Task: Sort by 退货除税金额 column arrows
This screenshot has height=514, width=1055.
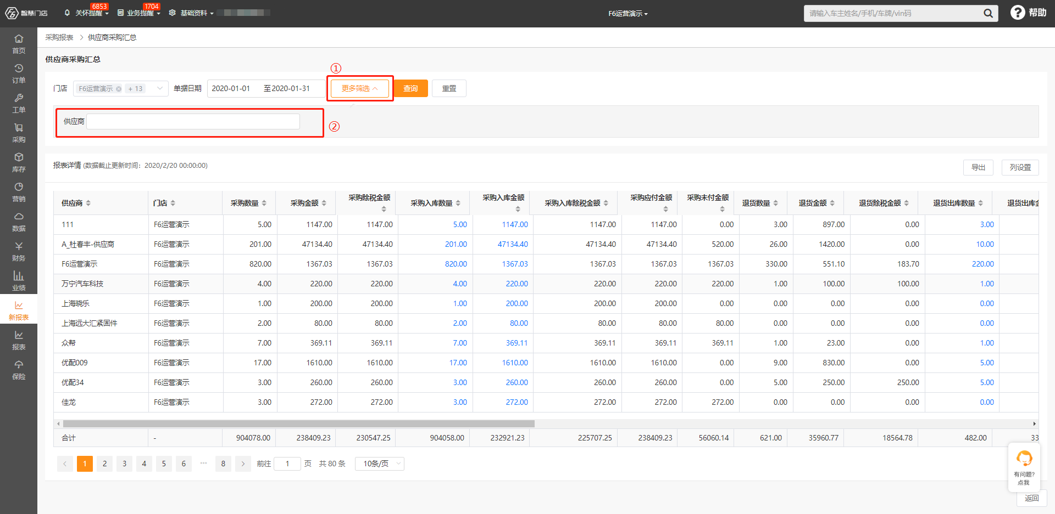Action: 907,203
